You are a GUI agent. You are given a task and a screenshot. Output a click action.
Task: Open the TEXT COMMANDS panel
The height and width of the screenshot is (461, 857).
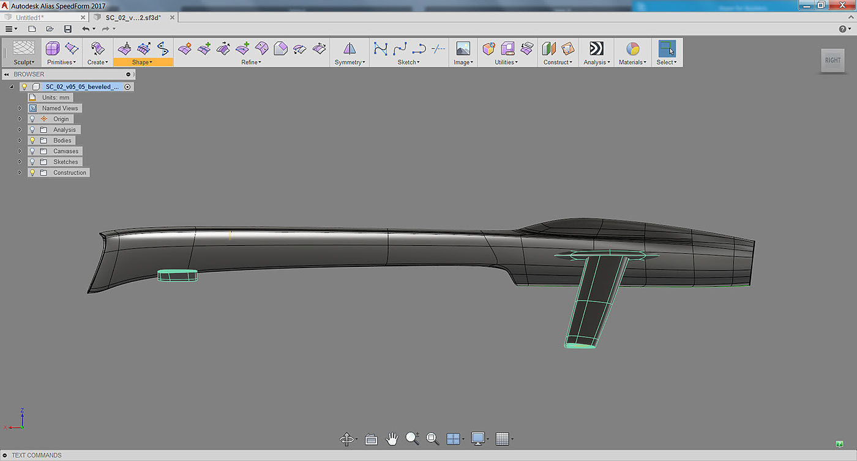click(37, 455)
